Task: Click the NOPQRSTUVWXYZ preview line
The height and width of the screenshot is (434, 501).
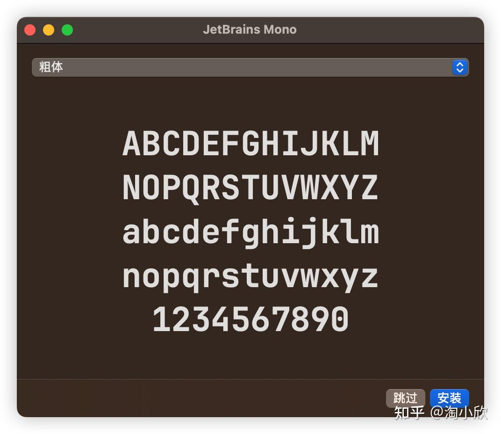Action: (250, 187)
